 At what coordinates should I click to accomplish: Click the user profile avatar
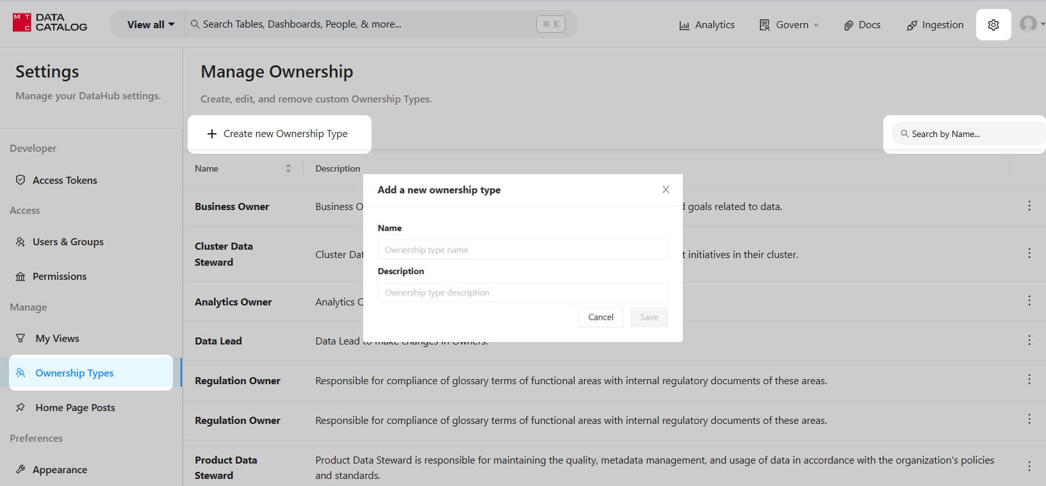1028,24
